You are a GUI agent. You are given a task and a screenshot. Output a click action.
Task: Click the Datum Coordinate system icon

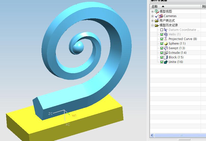point(166,30)
